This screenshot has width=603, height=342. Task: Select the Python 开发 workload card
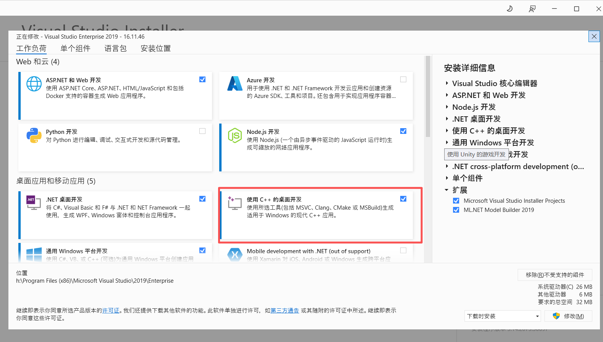click(x=115, y=147)
